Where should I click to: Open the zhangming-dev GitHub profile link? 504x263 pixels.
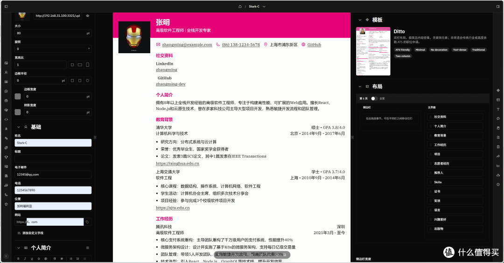pos(171,84)
